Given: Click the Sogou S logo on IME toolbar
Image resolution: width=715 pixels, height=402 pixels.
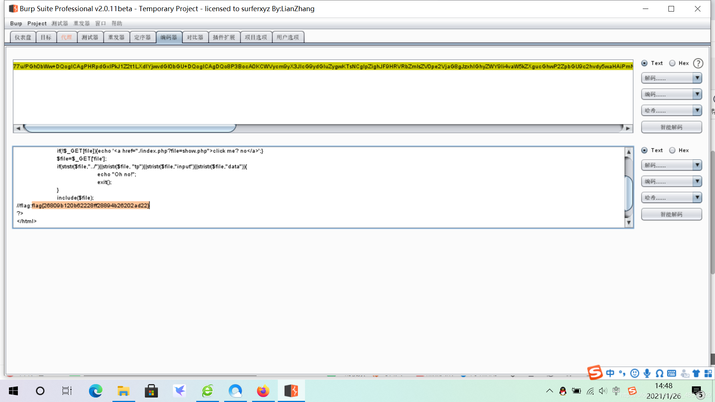Looking at the screenshot, I should point(595,372).
